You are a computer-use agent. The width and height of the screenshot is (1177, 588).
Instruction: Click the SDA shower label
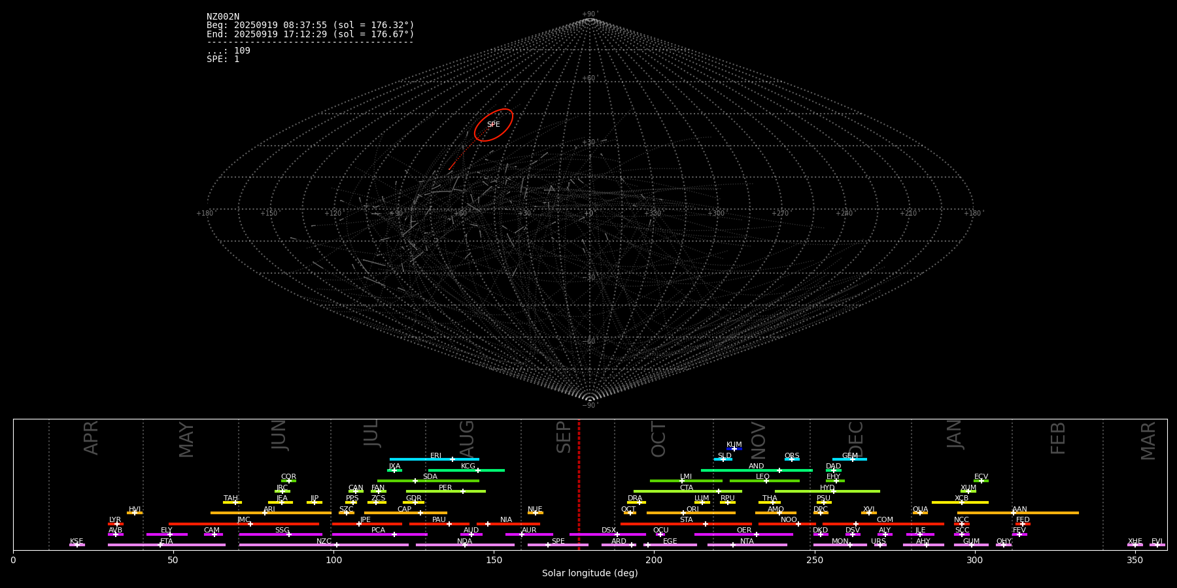click(430, 477)
